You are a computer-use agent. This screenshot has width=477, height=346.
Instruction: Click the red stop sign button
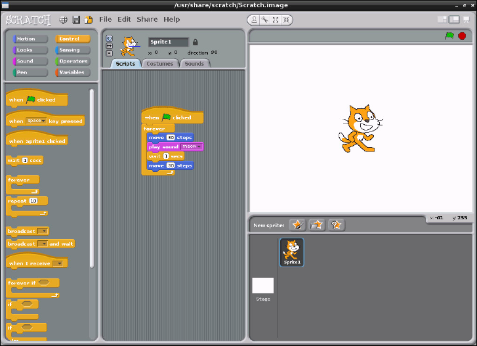(462, 36)
